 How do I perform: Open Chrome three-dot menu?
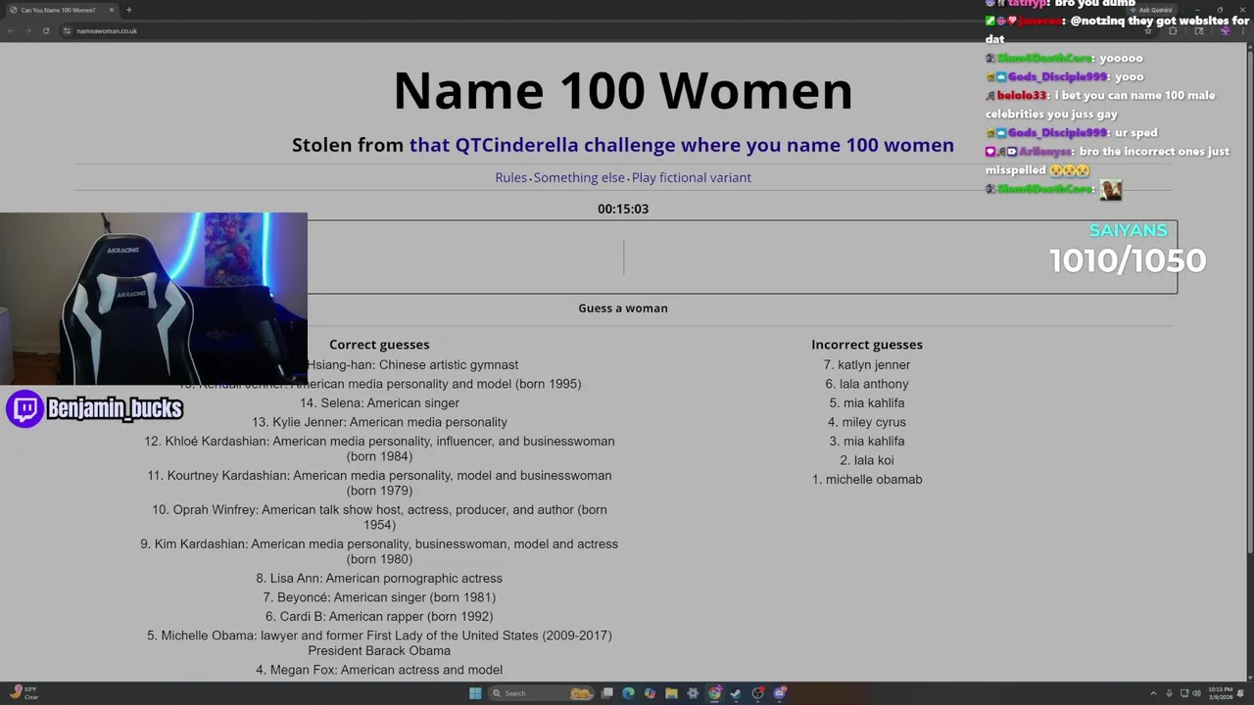1242,30
